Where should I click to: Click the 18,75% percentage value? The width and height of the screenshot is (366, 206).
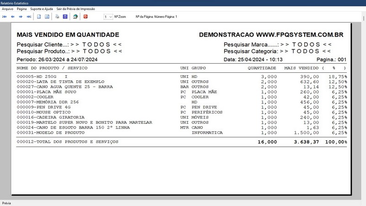click(x=338, y=76)
